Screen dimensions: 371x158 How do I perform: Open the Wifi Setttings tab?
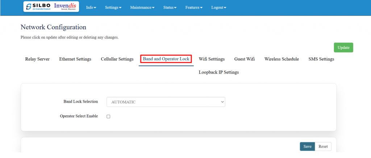click(212, 59)
